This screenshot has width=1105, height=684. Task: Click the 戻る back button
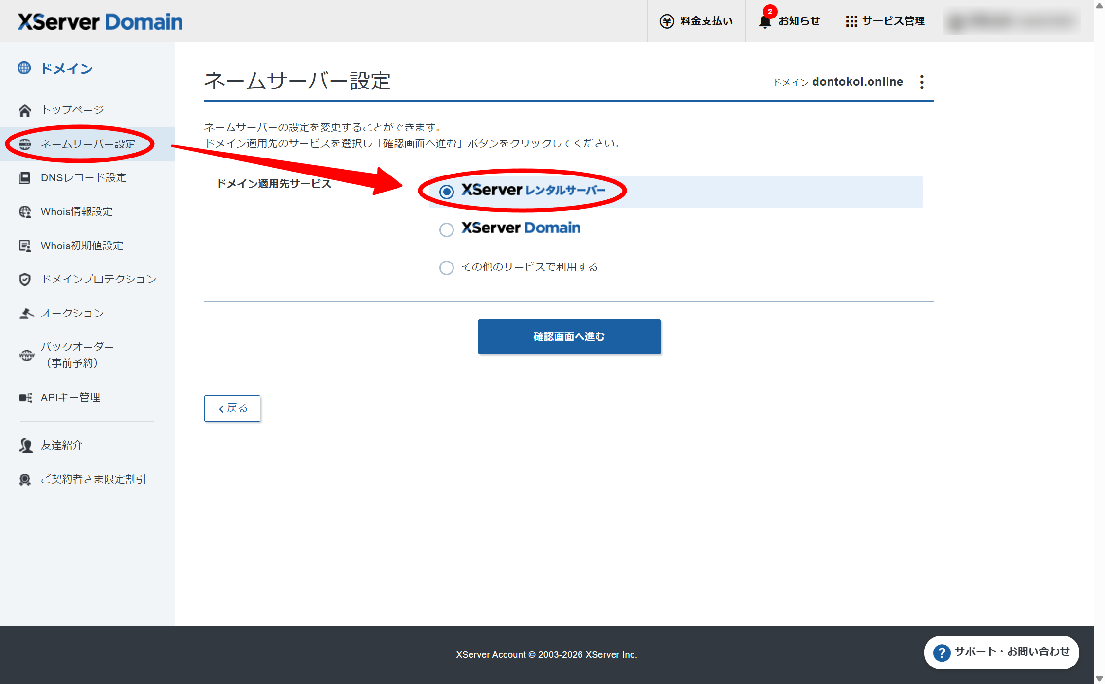[x=232, y=408]
